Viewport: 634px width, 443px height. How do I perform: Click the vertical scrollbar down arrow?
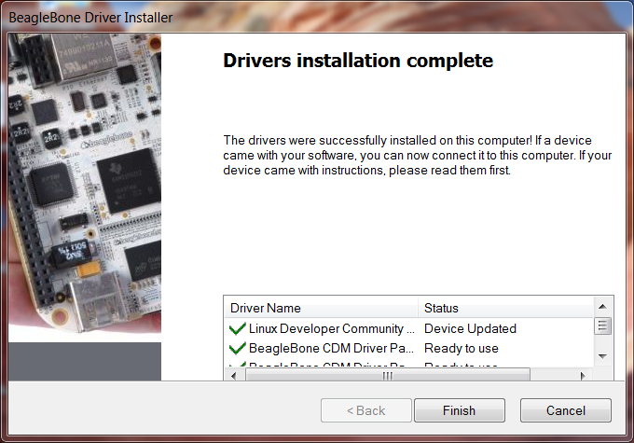[603, 356]
